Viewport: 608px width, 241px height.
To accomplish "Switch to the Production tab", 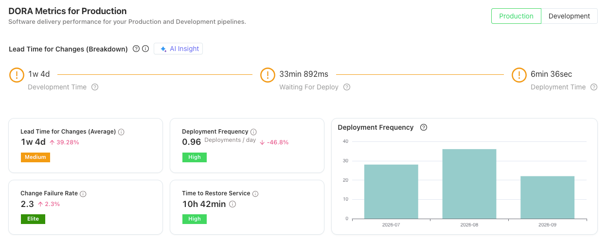I will click(x=516, y=16).
